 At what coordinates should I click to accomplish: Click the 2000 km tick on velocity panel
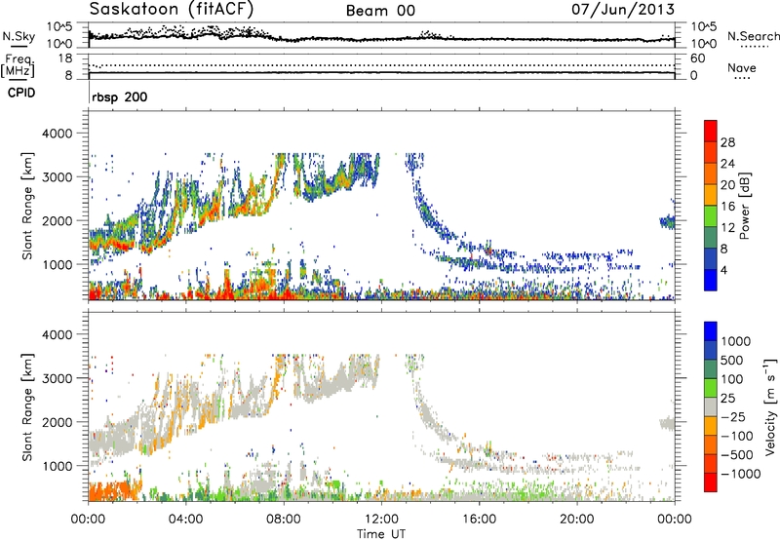click(58, 422)
